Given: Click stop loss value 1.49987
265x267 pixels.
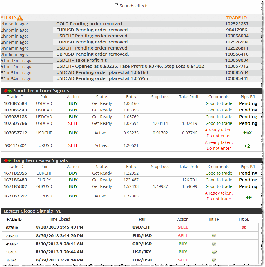Looking at the screenshot, I should (x=160, y=186).
